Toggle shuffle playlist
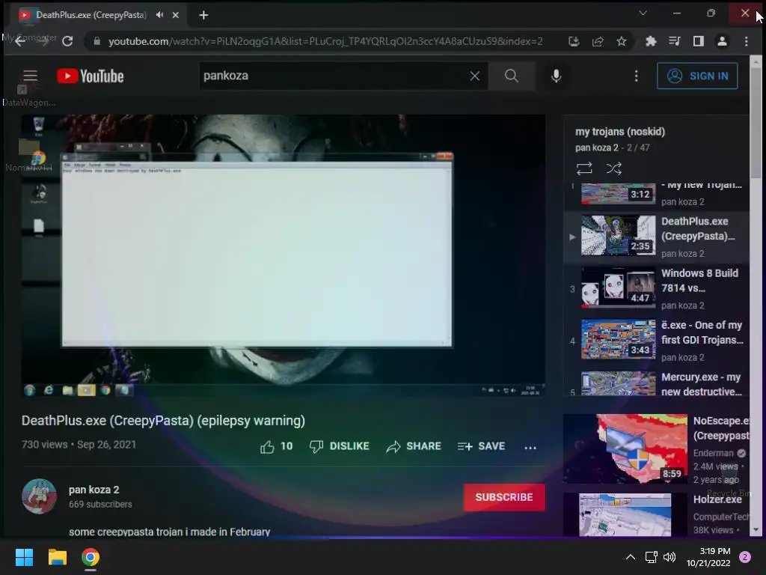Image resolution: width=766 pixels, height=575 pixels. [x=614, y=168]
